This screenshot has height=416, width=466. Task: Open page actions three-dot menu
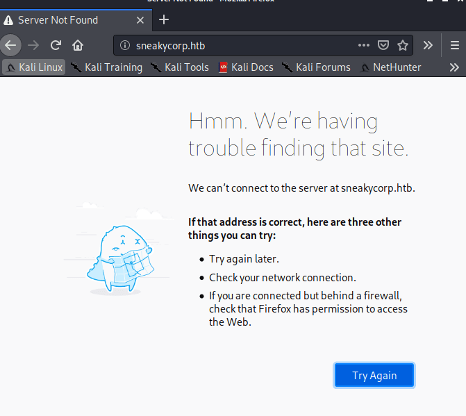(364, 45)
